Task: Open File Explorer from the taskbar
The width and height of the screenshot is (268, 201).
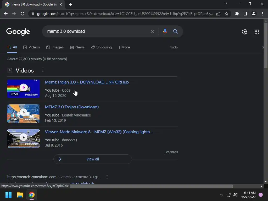Action: click(x=20, y=195)
